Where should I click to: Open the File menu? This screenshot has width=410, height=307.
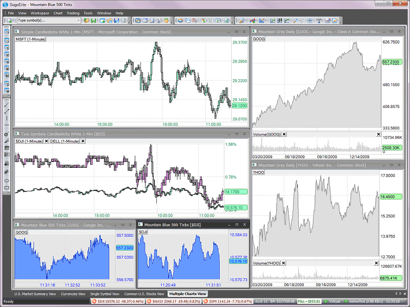(x=11, y=13)
